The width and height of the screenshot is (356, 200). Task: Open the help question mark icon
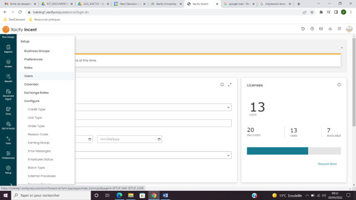[312, 29]
